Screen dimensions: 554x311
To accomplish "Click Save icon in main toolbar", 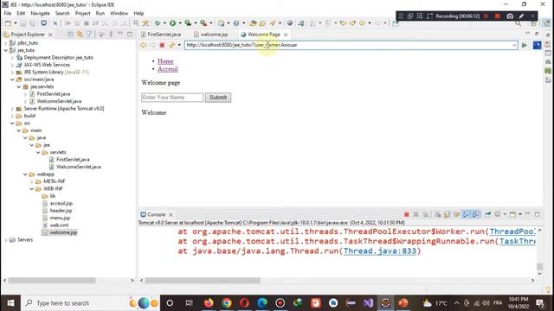I will tap(23, 23).
